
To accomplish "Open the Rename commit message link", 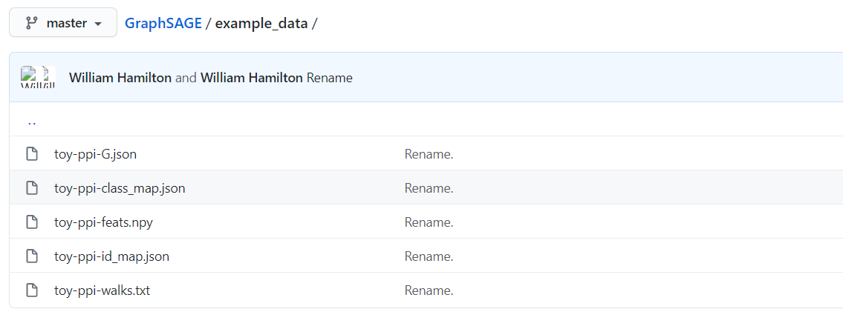I will tap(329, 78).
